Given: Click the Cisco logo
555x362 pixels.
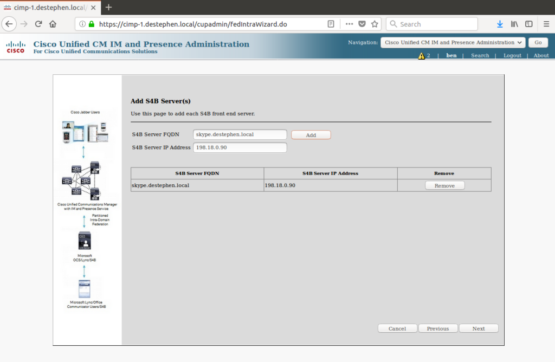Looking at the screenshot, I should tap(16, 47).
